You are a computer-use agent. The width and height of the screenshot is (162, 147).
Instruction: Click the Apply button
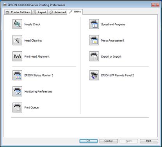click(129, 141)
